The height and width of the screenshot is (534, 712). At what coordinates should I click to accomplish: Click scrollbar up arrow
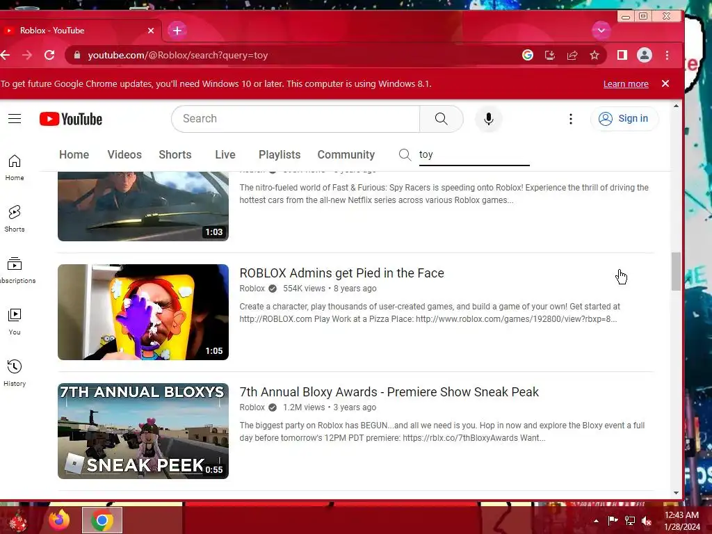click(676, 106)
